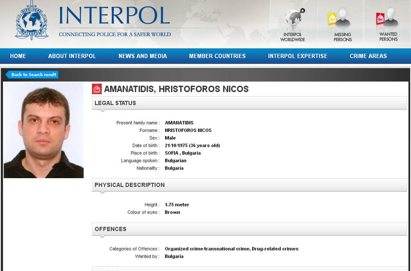411x271 pixels.
Task: Click the wanted person's photo
Action: 43,130
